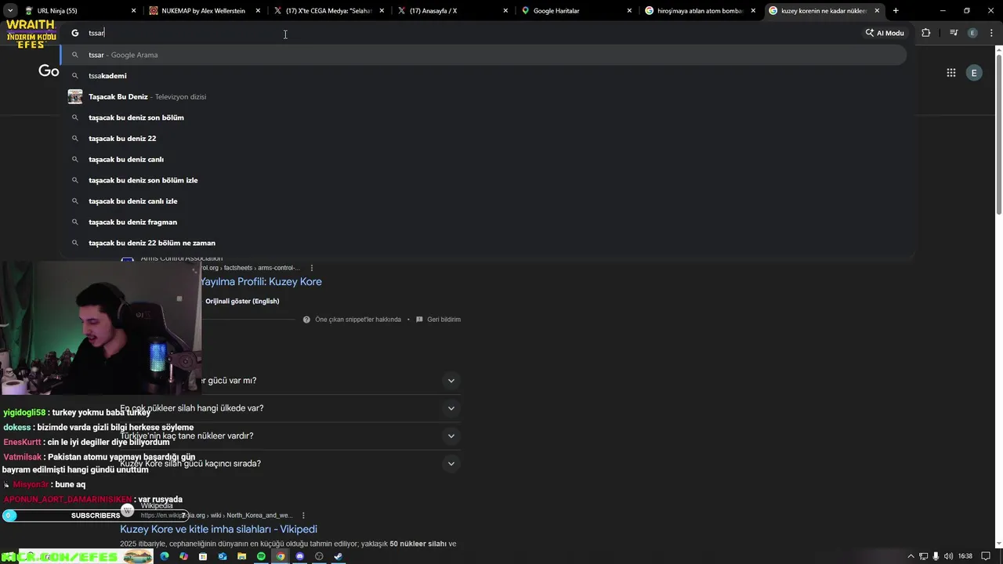Open the Google account avatar on the page

[x=974, y=73]
